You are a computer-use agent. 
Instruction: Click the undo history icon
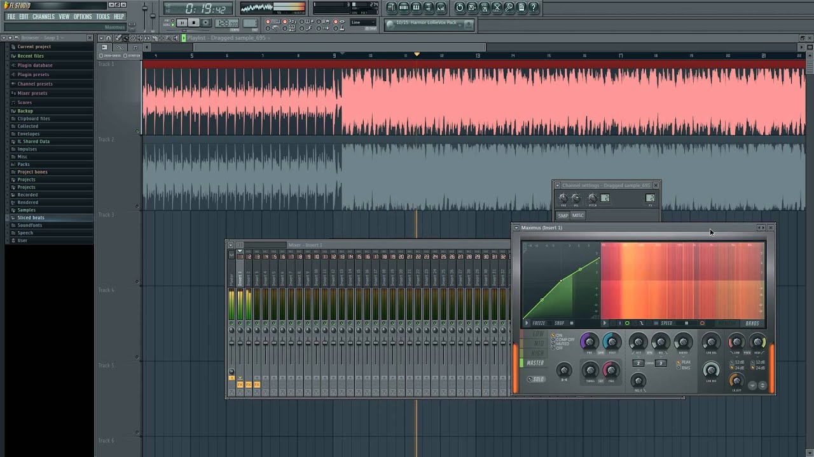460,8
